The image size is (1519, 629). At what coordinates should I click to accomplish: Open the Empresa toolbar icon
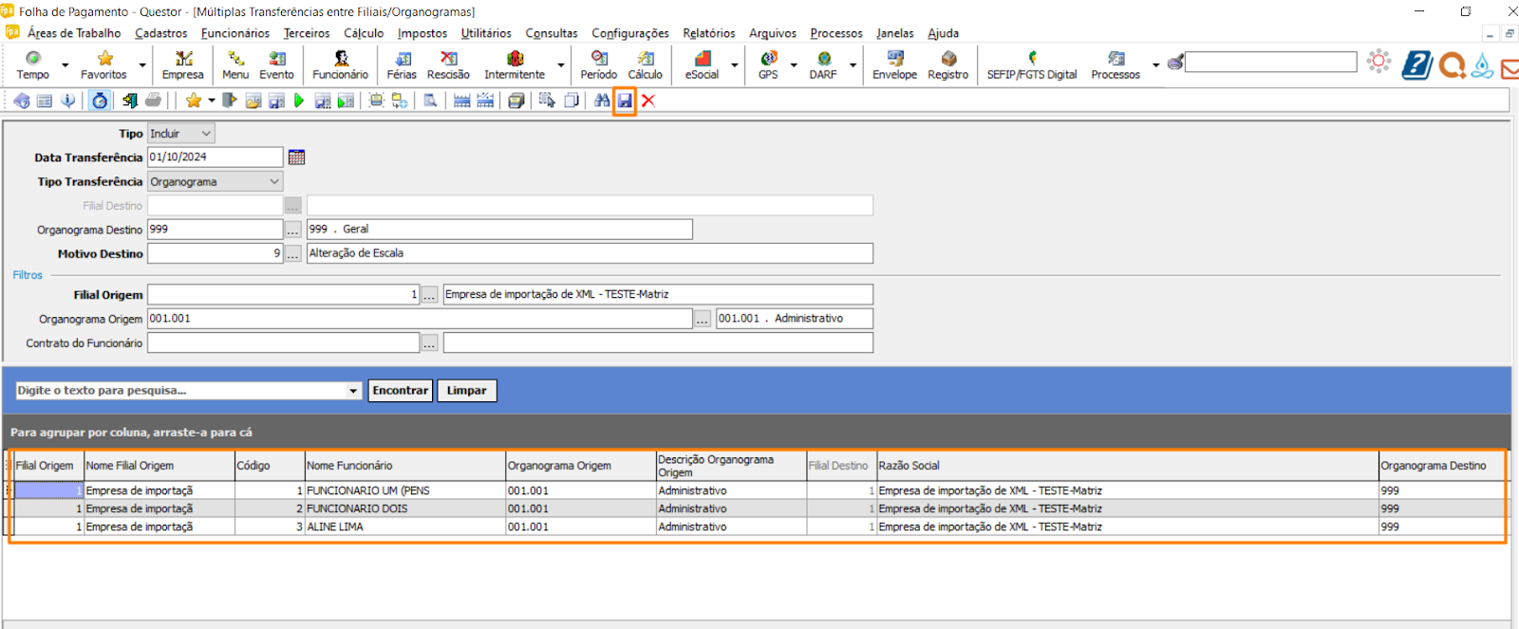click(x=182, y=65)
